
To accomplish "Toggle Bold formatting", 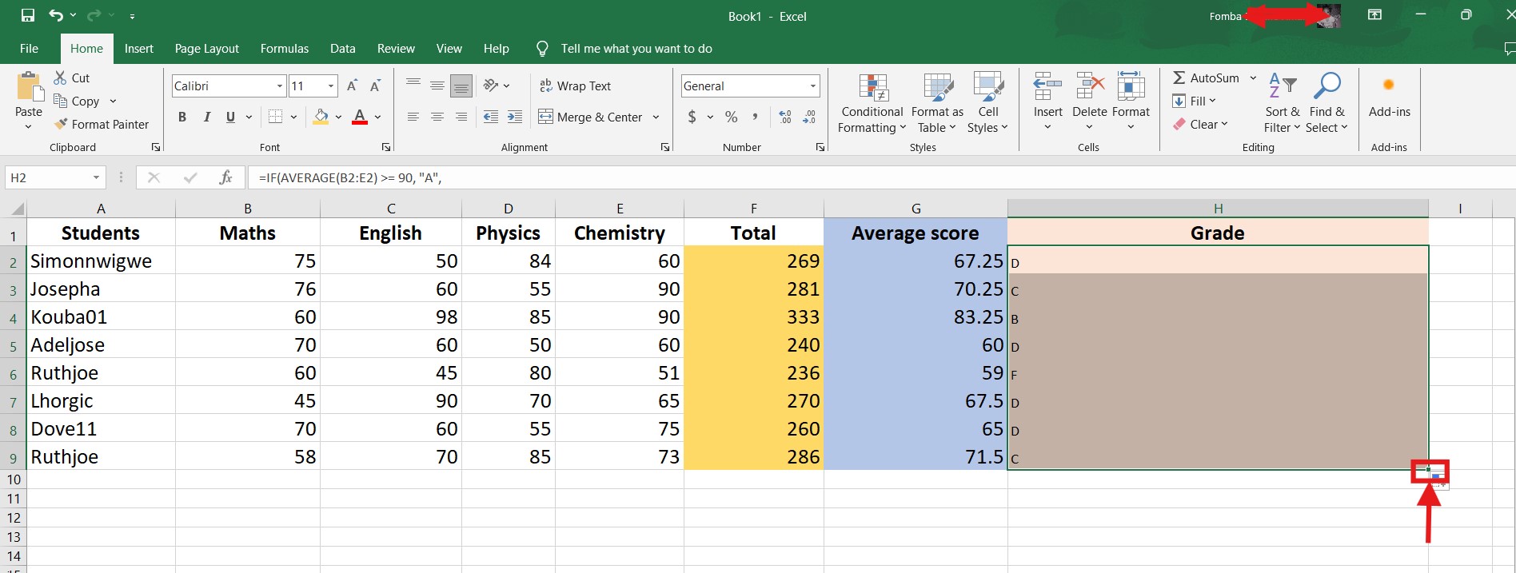I will 182,117.
